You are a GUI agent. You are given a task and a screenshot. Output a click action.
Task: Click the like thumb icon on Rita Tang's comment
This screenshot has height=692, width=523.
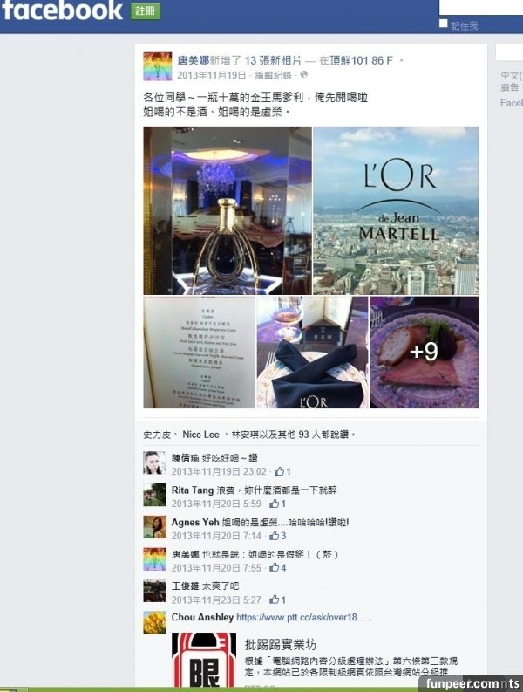(x=274, y=504)
